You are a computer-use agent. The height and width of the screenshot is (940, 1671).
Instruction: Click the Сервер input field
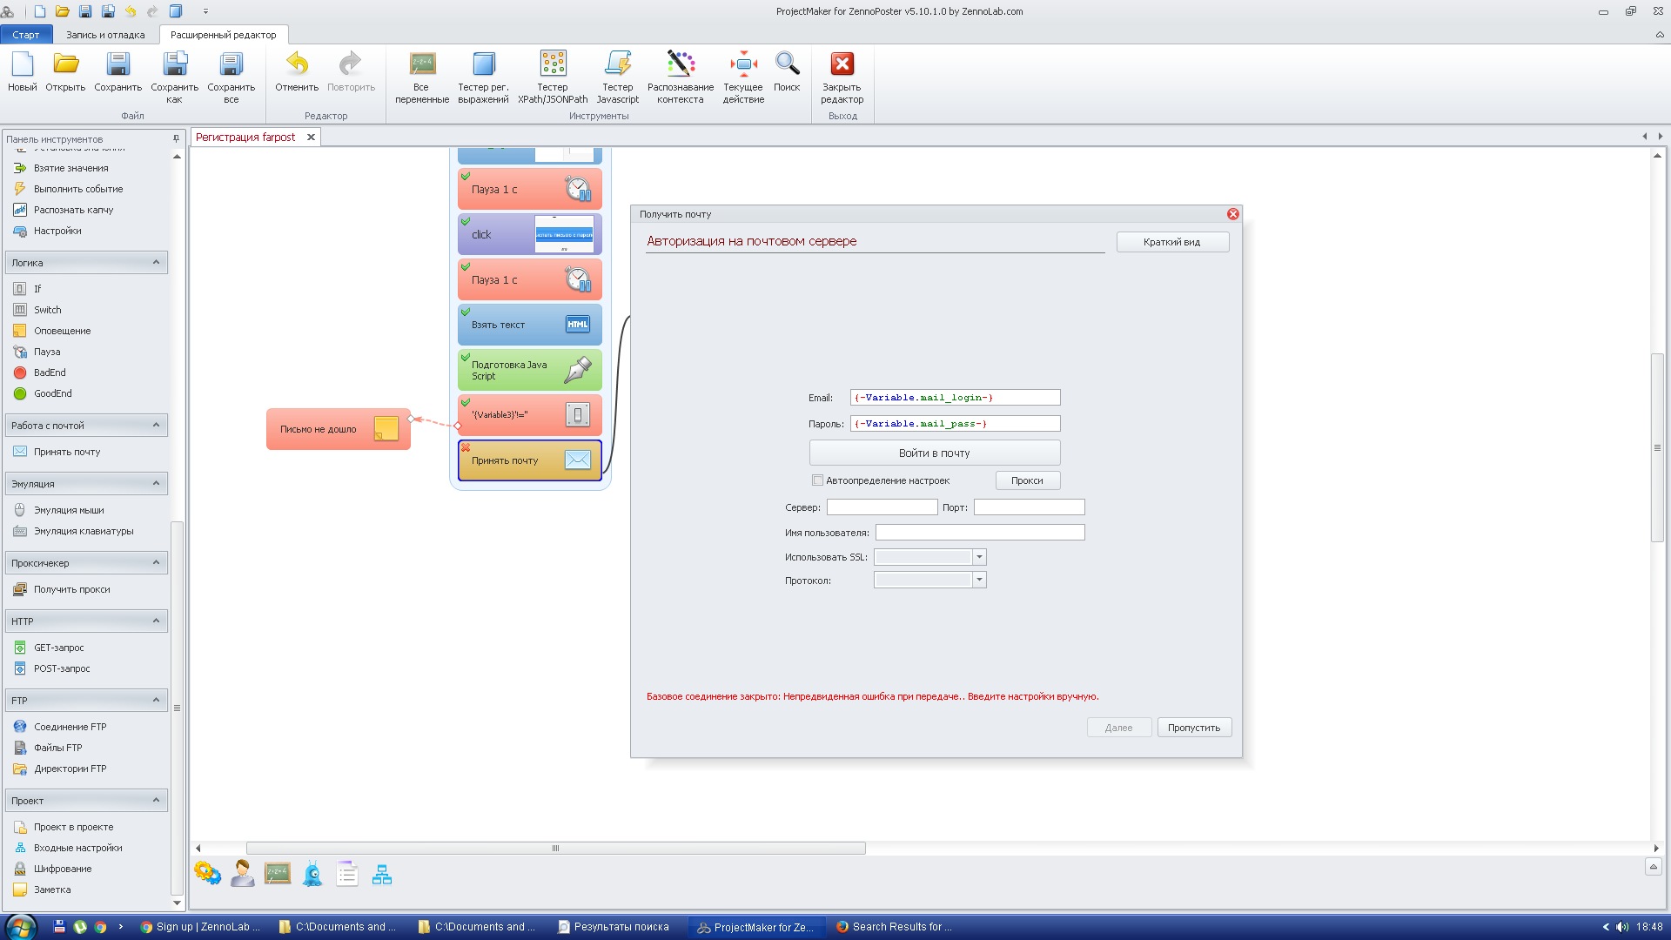tap(882, 507)
